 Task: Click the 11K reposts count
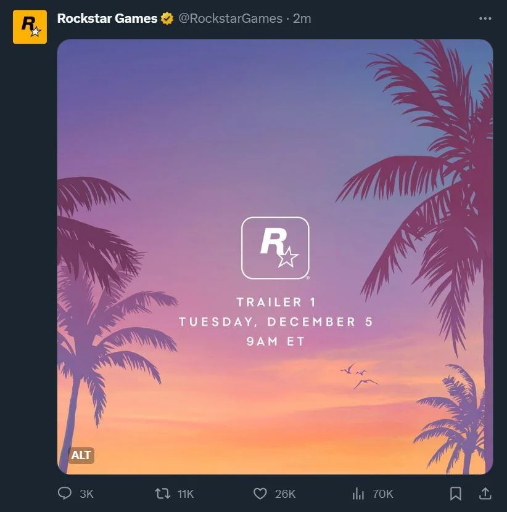coord(185,494)
